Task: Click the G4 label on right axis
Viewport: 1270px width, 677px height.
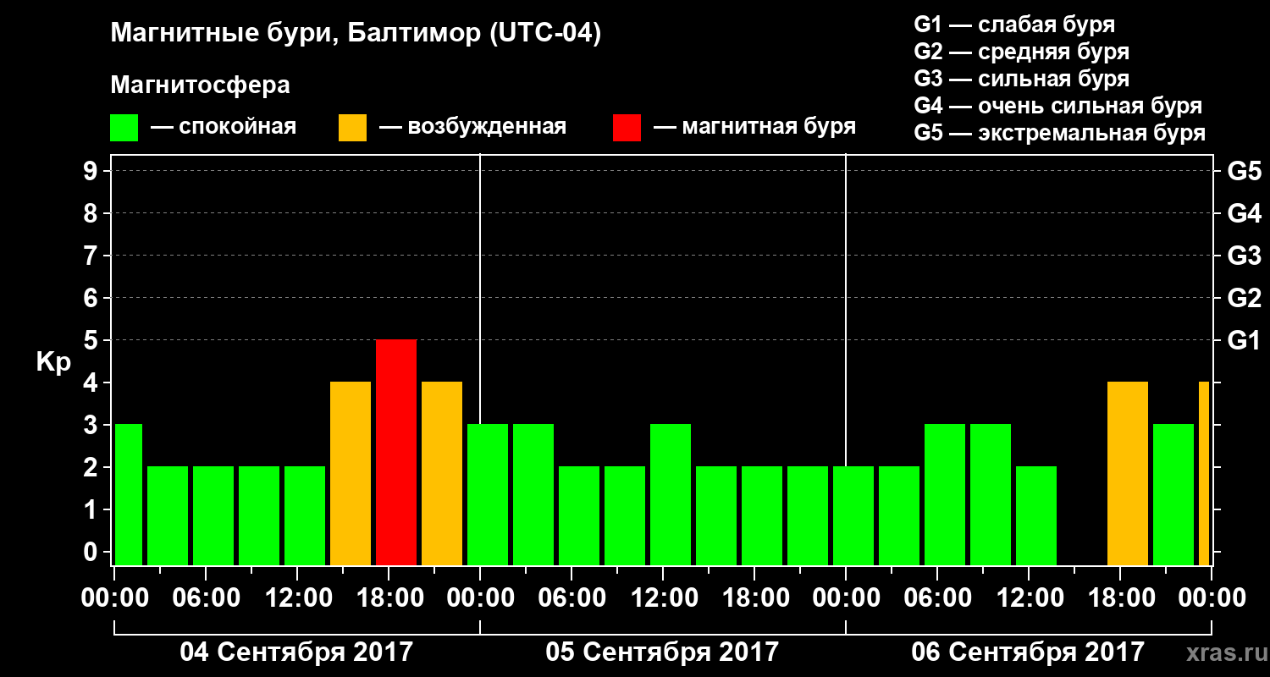Action: 1244,213
